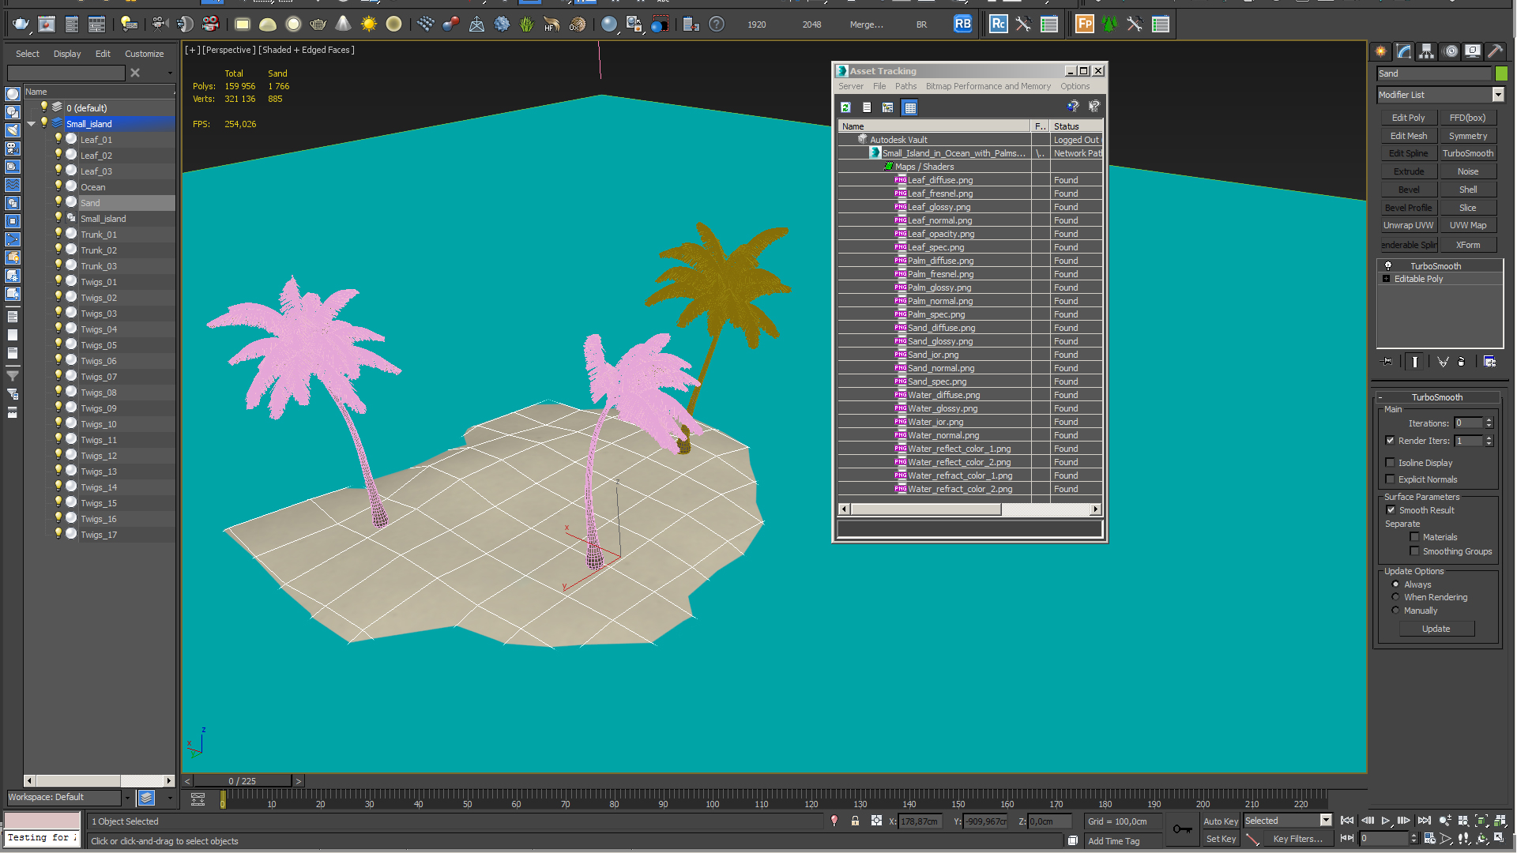
Task: Increase the Iterations spinner value
Action: pos(1489,420)
